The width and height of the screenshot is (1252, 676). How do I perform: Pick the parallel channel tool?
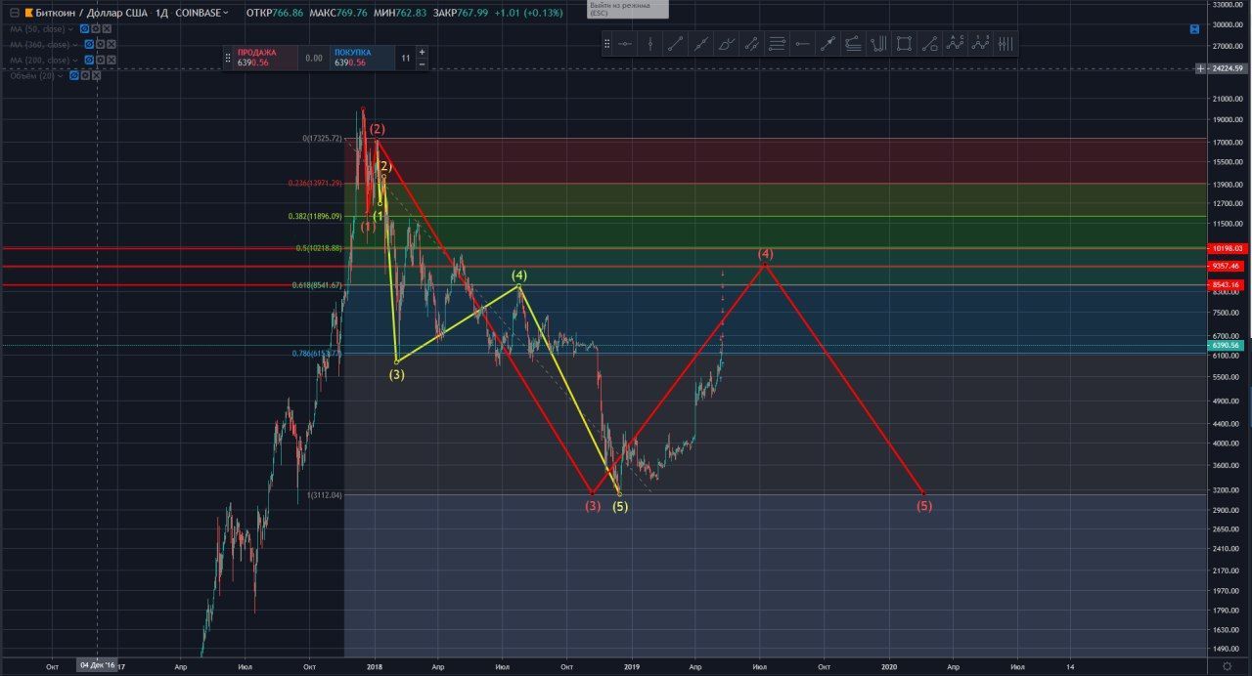[751, 44]
